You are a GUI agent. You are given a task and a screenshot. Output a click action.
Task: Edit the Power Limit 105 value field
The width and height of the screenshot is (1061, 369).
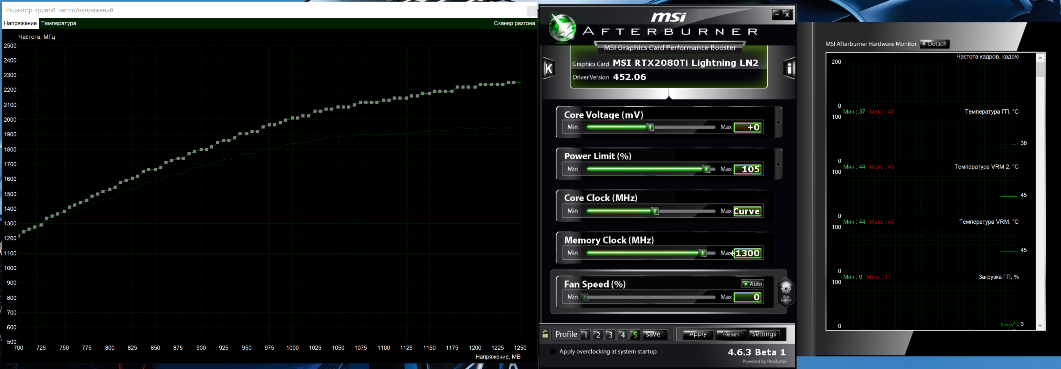pyautogui.click(x=748, y=169)
